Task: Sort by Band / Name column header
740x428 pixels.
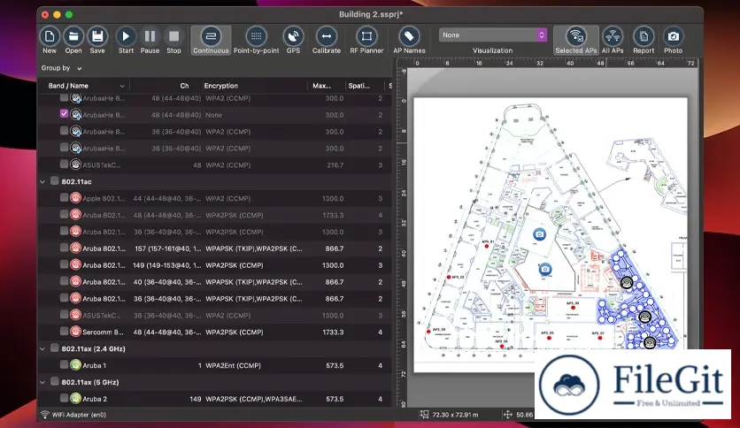Action: 87,86
